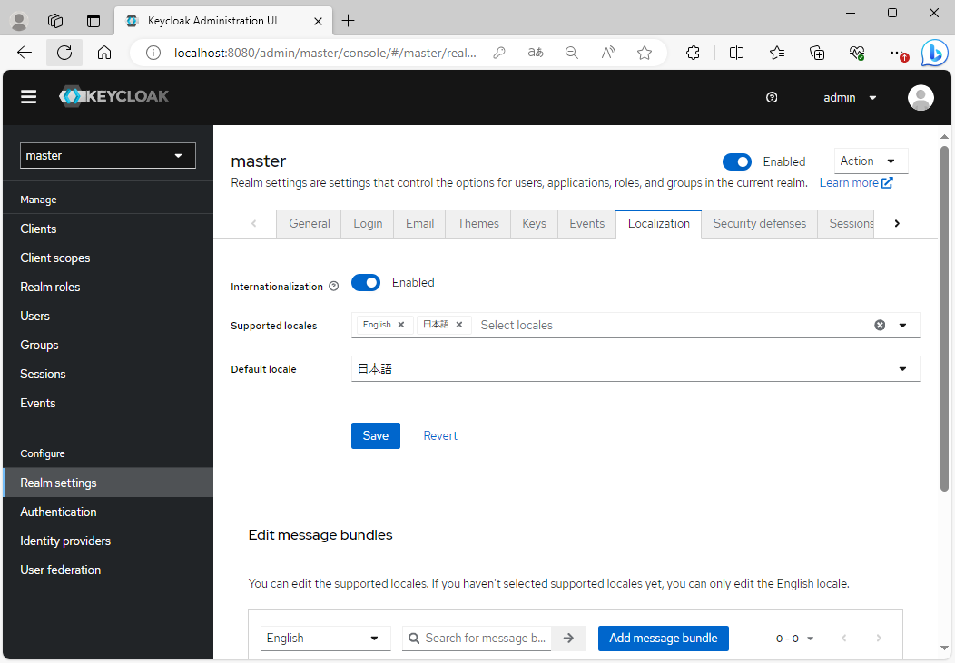Image resolution: width=955 pixels, height=663 pixels.
Task: Open saved password key icon
Action: click(x=499, y=53)
